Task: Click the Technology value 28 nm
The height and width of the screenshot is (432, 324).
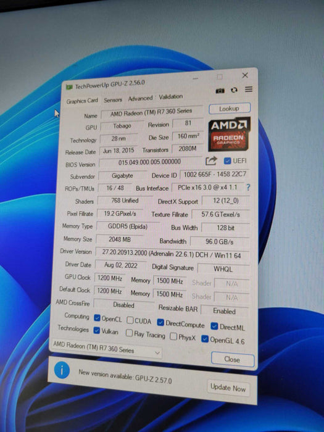Action: [x=118, y=139]
